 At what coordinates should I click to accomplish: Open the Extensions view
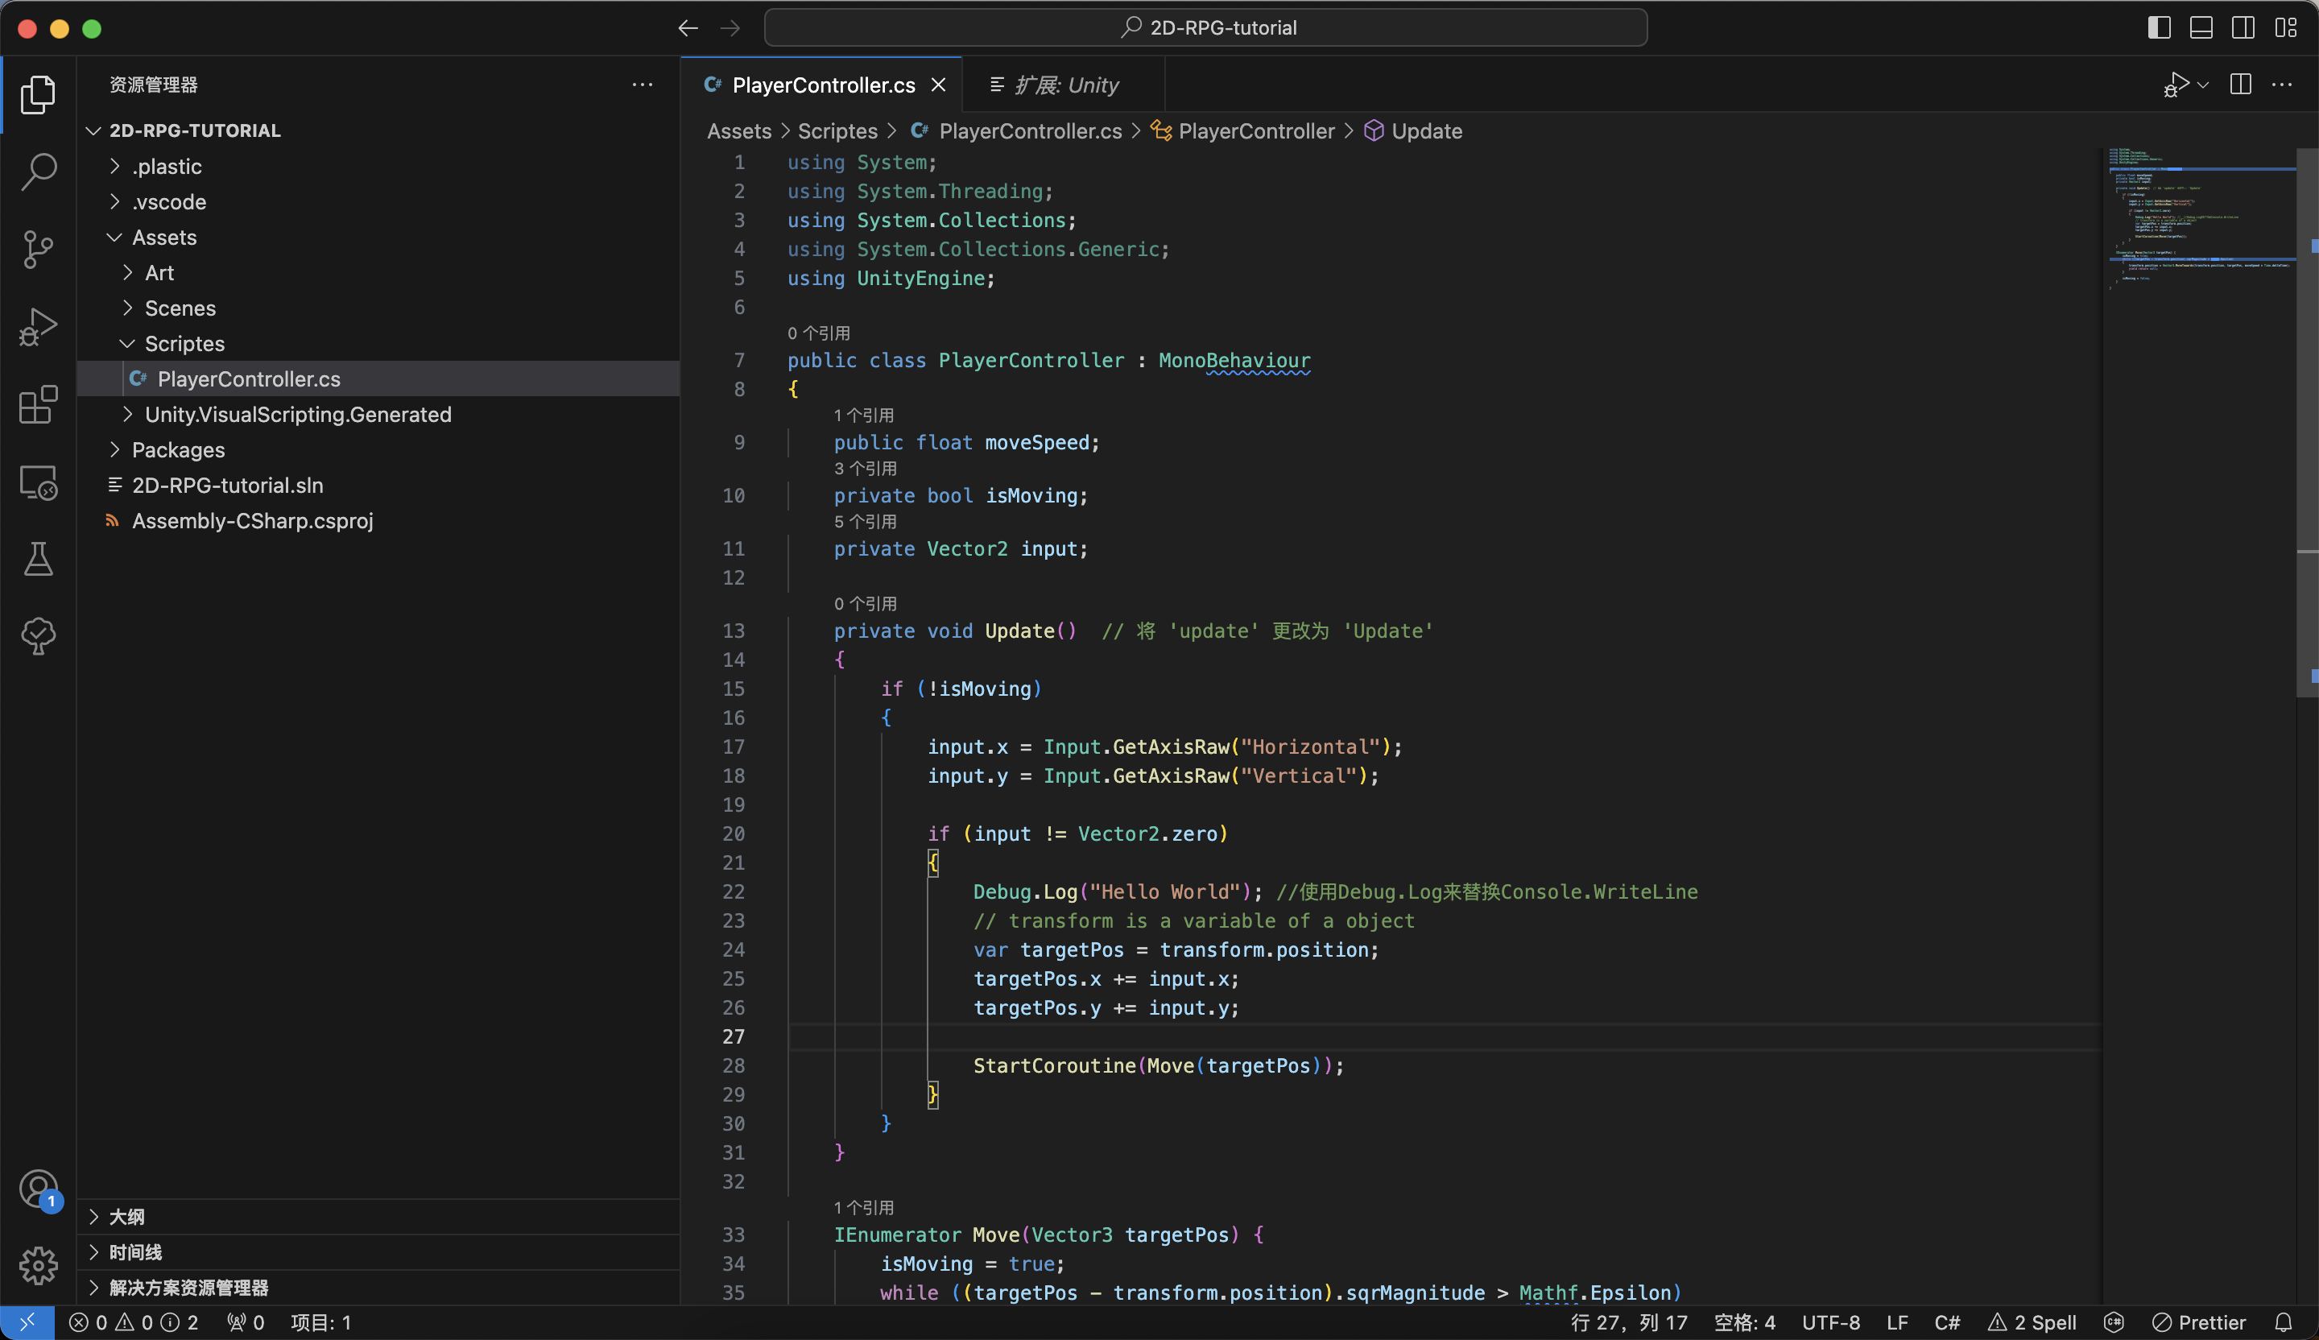(x=39, y=405)
